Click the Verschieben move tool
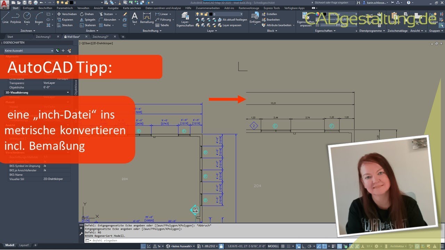445x250 pixels. [x=67, y=14]
